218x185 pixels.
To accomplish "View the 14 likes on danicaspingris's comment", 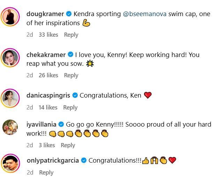I will click(48, 108).
